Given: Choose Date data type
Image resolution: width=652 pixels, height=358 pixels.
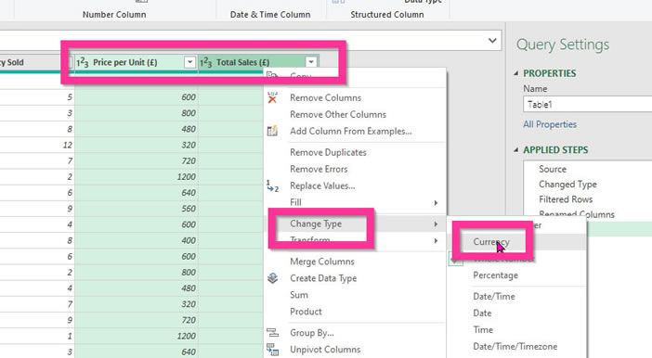Looking at the screenshot, I should [x=482, y=313].
